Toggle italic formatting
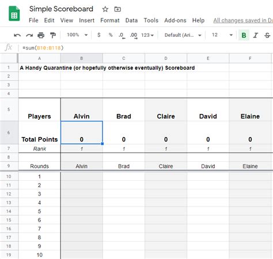Image resolution: width=273 pixels, height=259 pixels. tap(256, 35)
